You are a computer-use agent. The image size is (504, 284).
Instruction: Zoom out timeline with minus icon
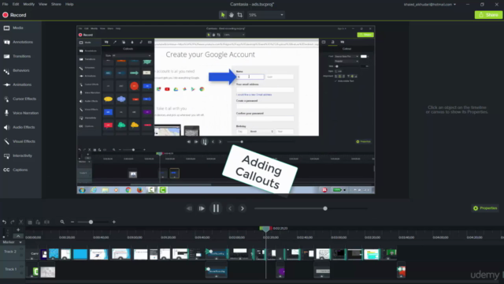72,222
